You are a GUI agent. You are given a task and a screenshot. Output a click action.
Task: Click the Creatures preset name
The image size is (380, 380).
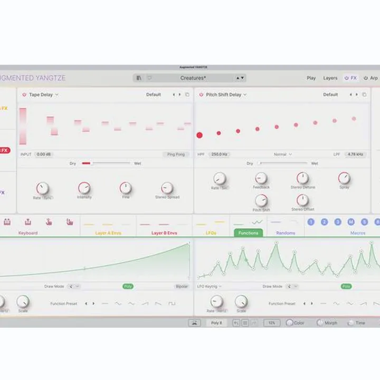pyautogui.click(x=193, y=78)
